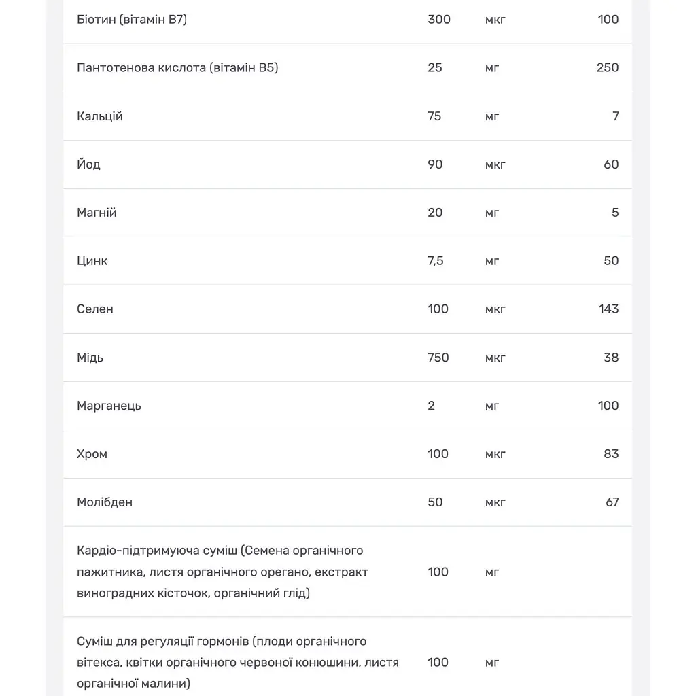Click the Йод row label

coord(88,164)
